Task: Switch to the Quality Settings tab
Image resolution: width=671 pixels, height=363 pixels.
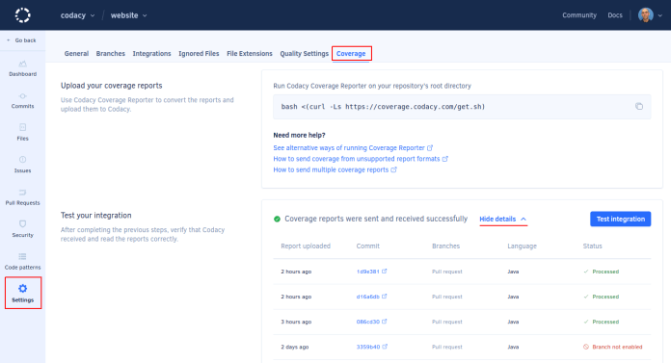Action: 305,54
